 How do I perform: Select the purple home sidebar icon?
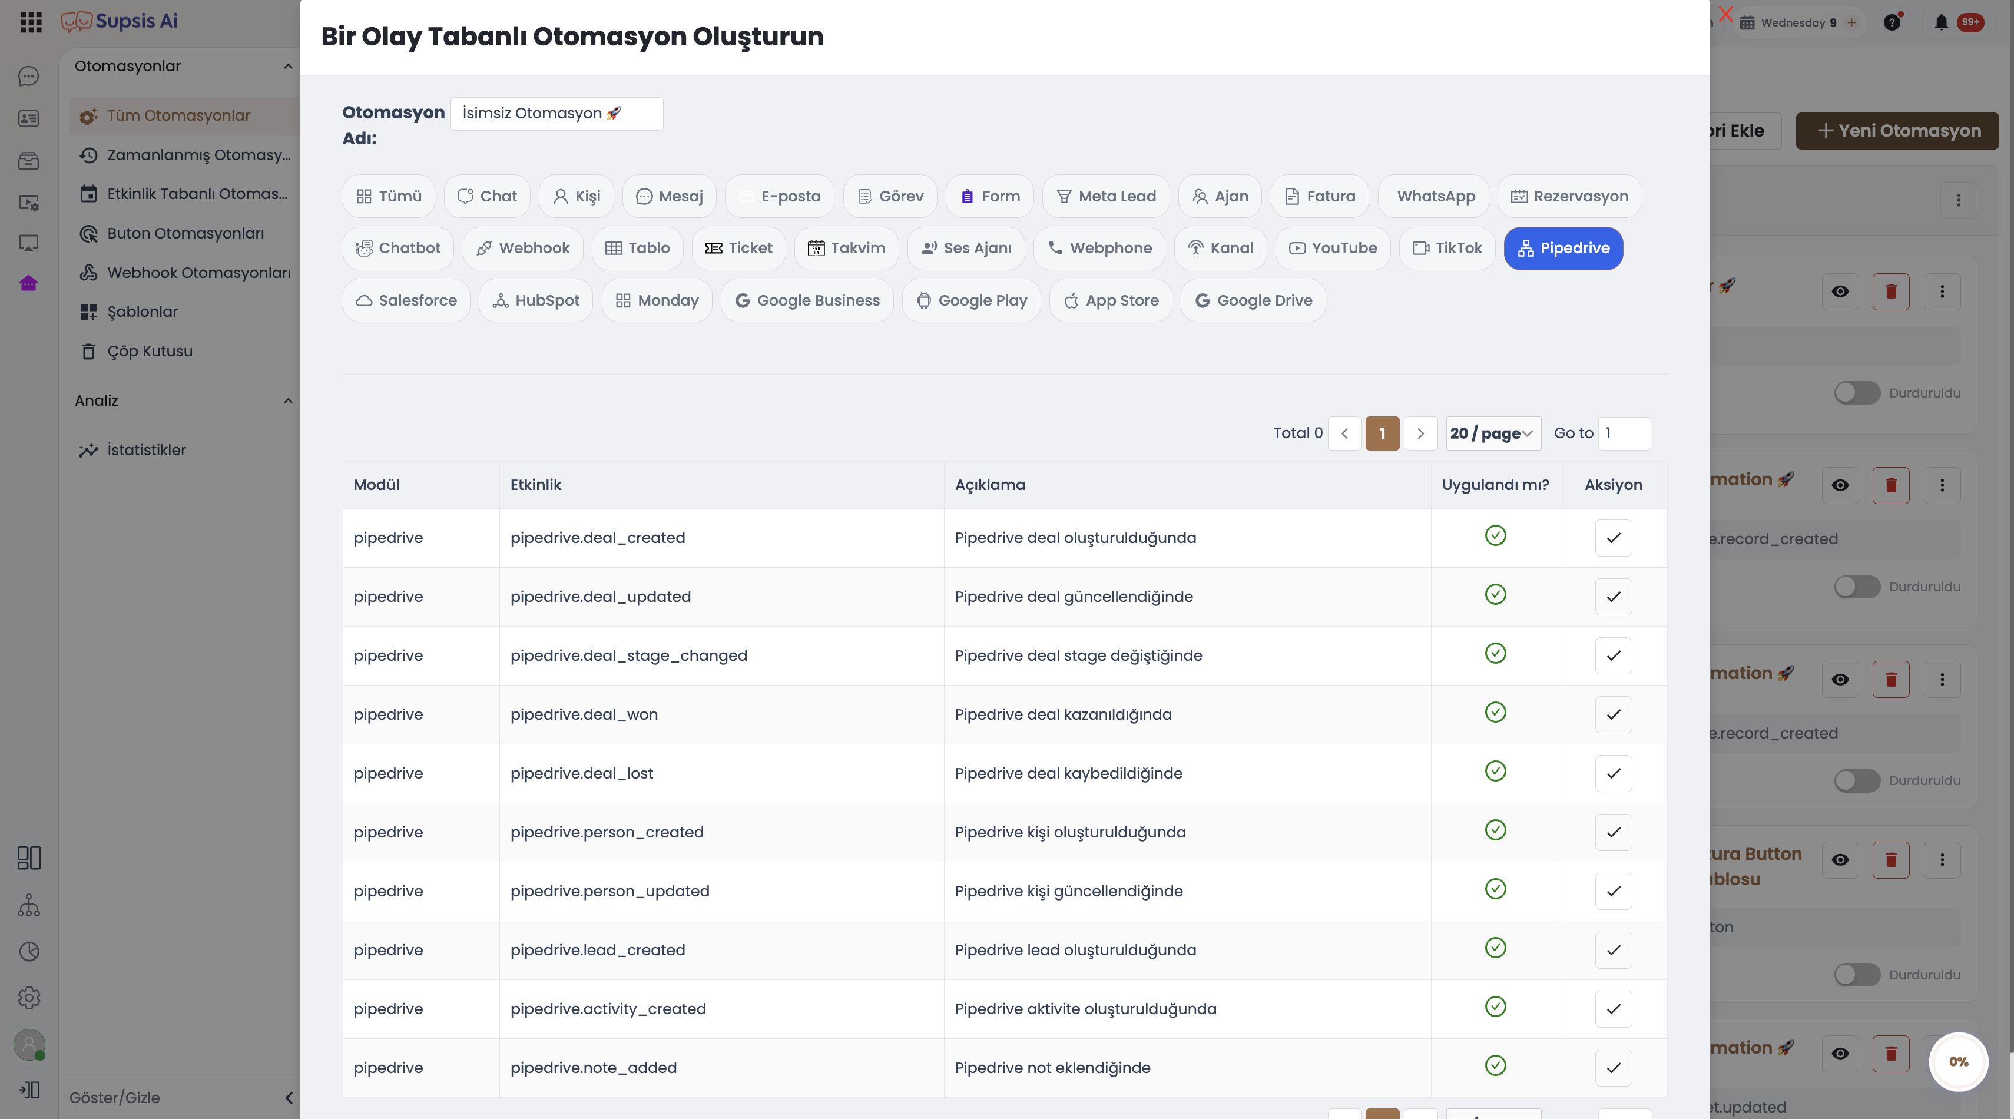[x=29, y=283]
